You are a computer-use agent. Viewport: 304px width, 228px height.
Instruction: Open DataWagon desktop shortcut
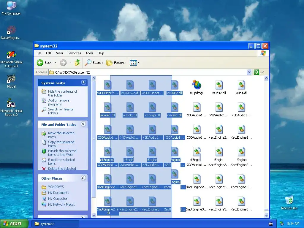coord(11,33)
